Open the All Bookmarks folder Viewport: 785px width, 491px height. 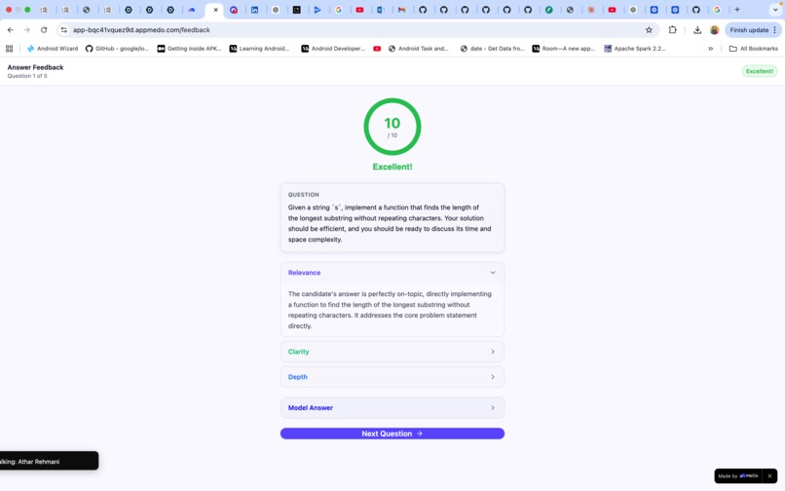(x=754, y=49)
